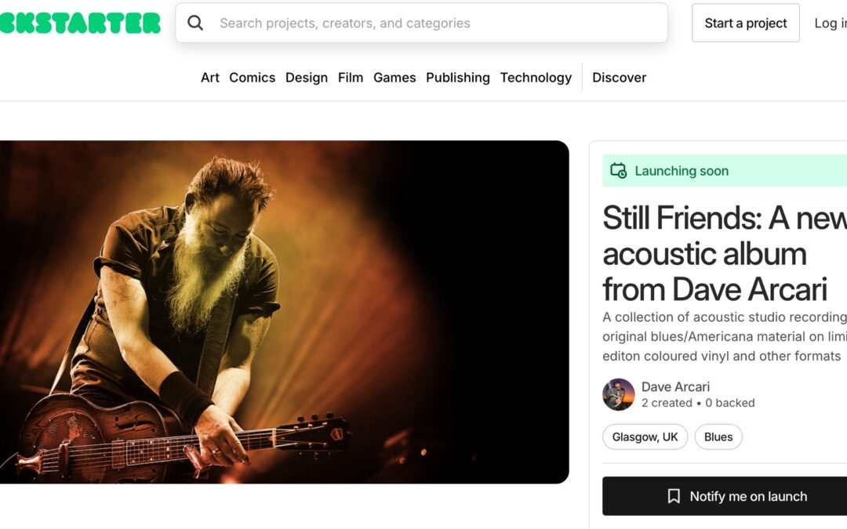Click the search magnifier icon
The image size is (847, 529).
point(195,23)
